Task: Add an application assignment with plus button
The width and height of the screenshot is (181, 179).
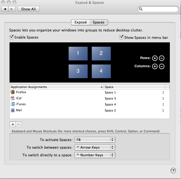Action: click(13, 124)
